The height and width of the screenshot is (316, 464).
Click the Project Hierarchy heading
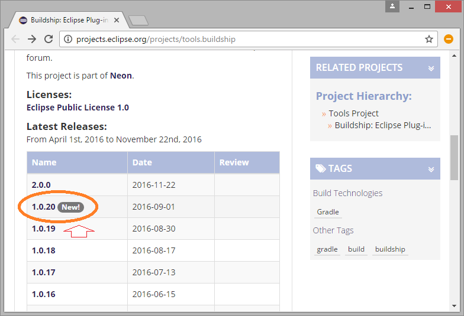(363, 96)
